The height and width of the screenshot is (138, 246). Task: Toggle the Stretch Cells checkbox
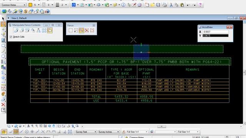(11, 37)
